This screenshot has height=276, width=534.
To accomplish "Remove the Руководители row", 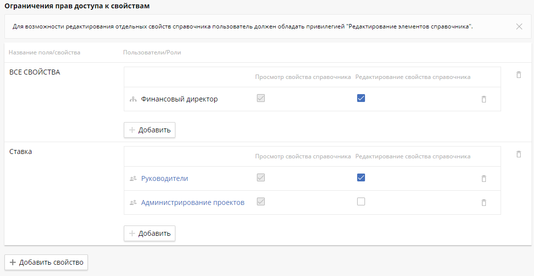I will tap(483, 178).
